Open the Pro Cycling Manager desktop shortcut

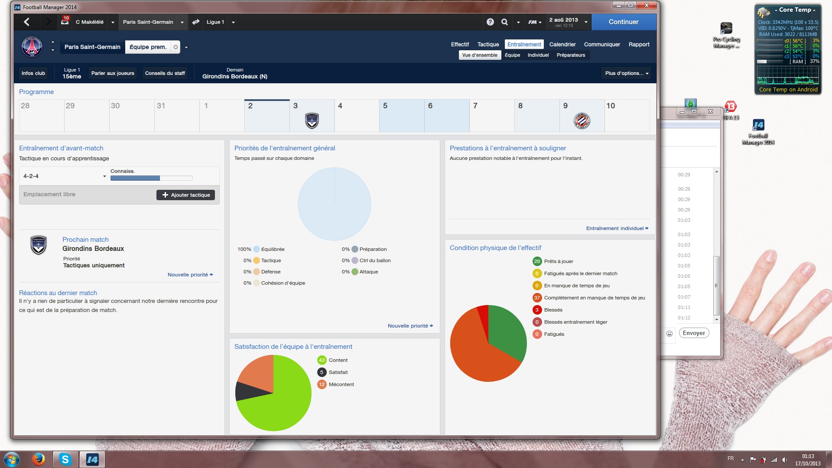coord(726,36)
